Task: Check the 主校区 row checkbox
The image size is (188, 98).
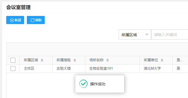Action: pyautogui.click(x=13, y=69)
